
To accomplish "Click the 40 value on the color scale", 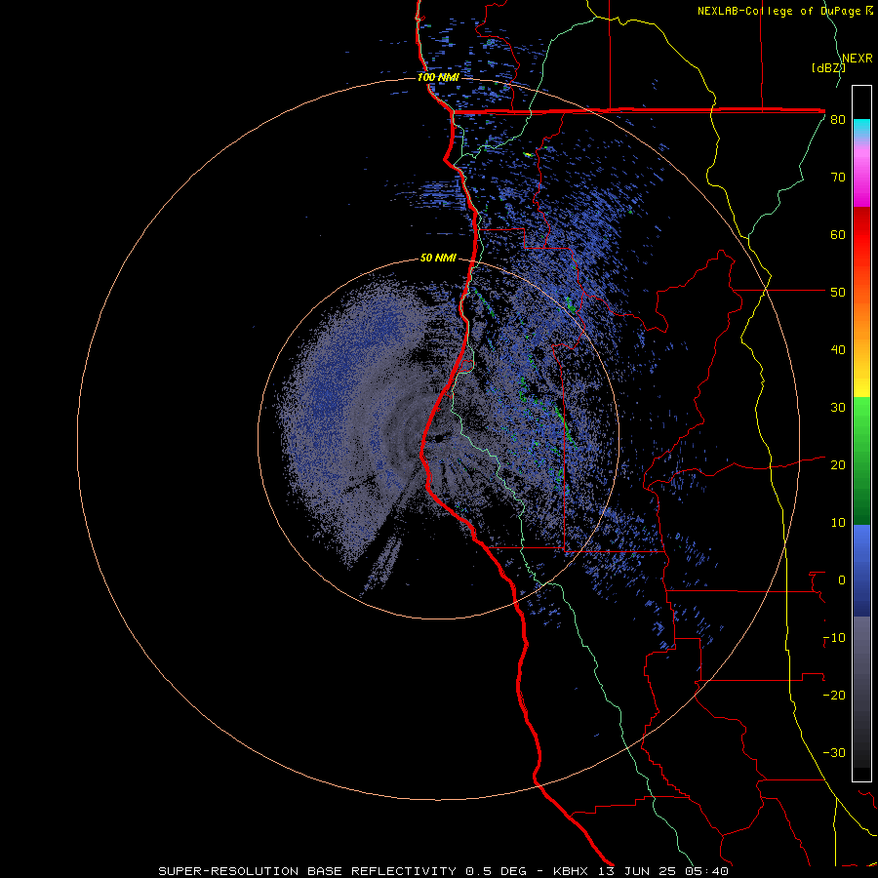I will point(838,350).
